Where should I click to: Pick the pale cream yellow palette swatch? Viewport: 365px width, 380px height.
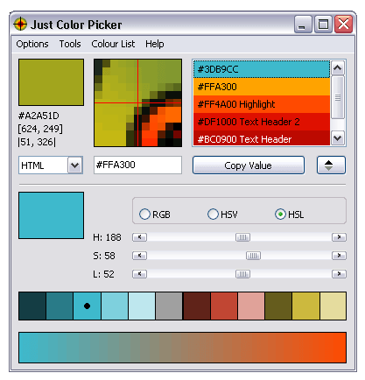point(333,306)
